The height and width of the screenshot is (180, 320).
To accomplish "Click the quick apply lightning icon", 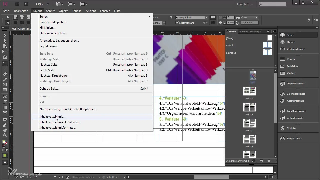I will pyautogui.click(x=309, y=20).
